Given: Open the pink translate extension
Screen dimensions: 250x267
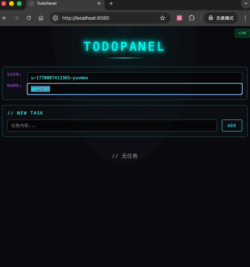Looking at the screenshot, I should 179,18.
